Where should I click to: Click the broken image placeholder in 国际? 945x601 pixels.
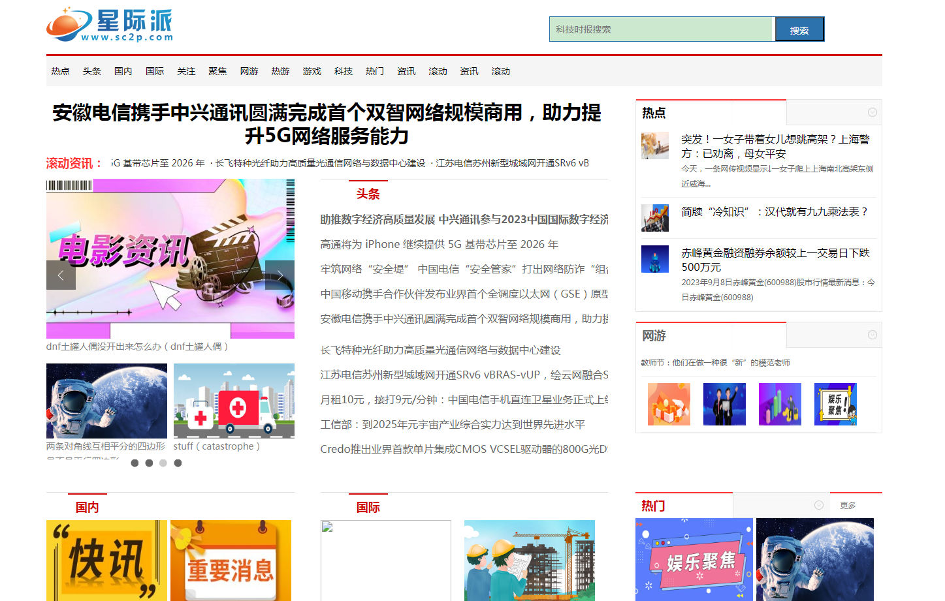pos(386,561)
